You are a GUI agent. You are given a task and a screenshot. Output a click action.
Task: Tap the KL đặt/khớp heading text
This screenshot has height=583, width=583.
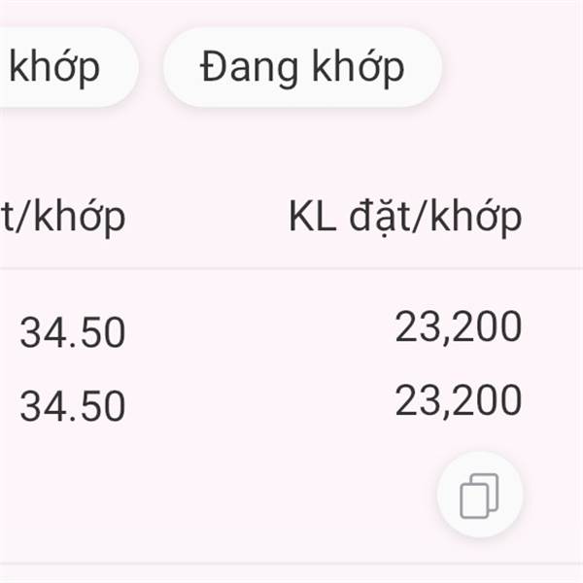pos(405,217)
